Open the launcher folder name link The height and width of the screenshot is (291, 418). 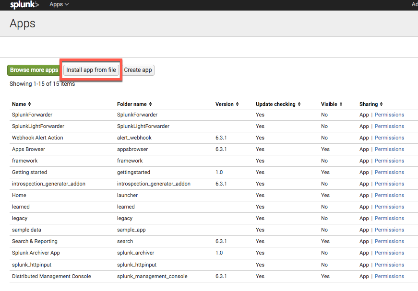click(x=127, y=195)
